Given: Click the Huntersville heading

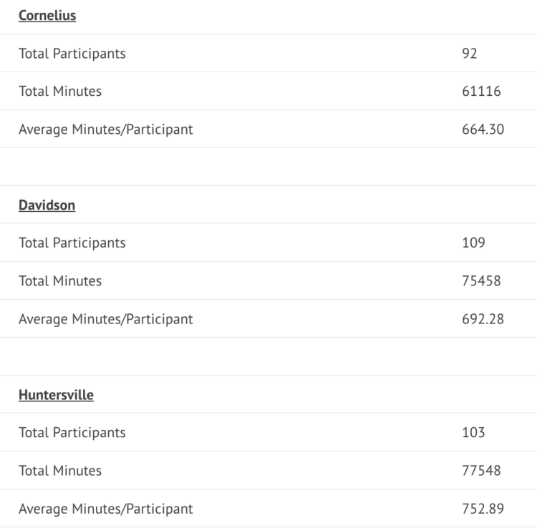Looking at the screenshot, I should click(56, 395).
